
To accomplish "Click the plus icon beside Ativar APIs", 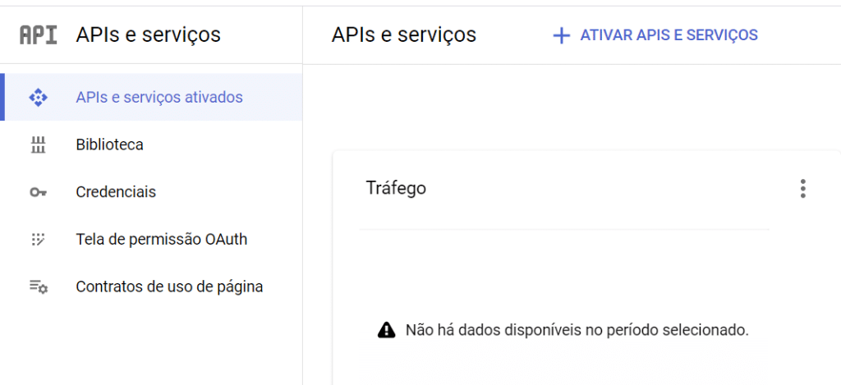I will click(x=561, y=35).
